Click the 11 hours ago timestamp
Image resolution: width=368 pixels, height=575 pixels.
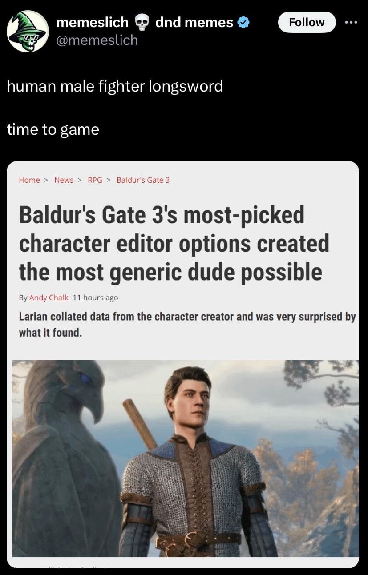(x=95, y=298)
